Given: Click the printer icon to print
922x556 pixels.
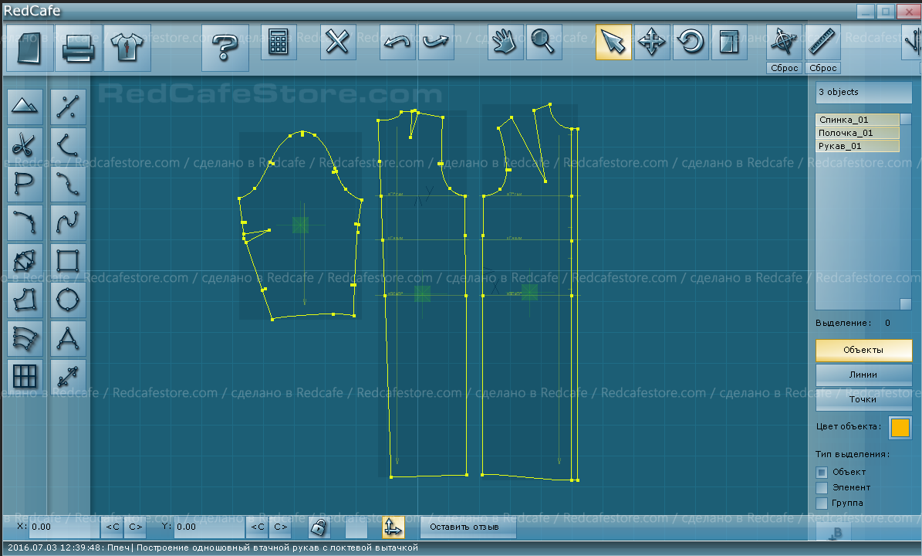Looking at the screenshot, I should pos(78,48).
